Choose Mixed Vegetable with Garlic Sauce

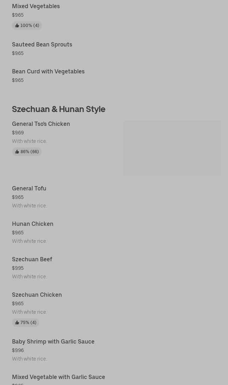click(x=58, y=377)
